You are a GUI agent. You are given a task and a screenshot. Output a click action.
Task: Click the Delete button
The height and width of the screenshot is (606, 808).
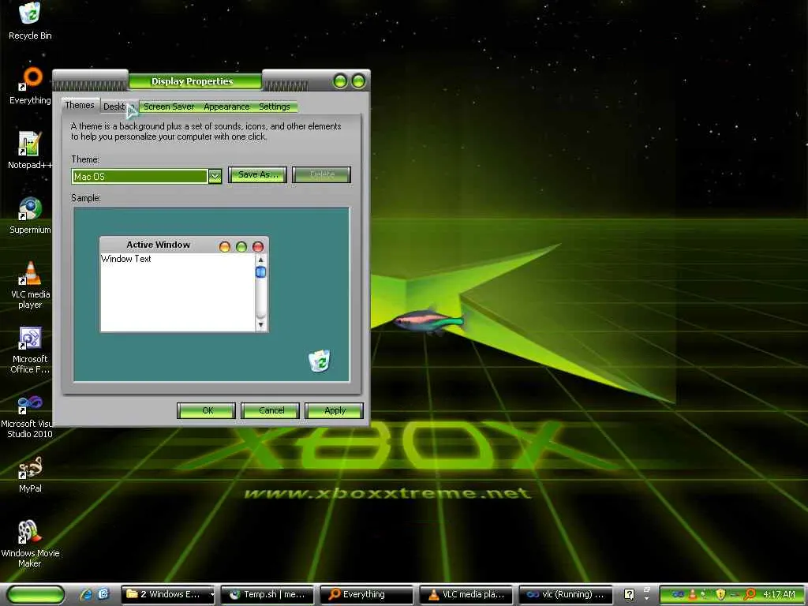pos(322,174)
